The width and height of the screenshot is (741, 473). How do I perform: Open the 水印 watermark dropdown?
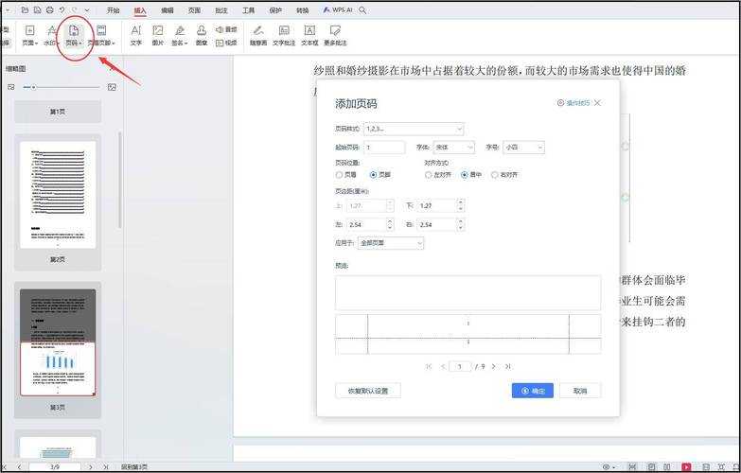[x=50, y=36]
